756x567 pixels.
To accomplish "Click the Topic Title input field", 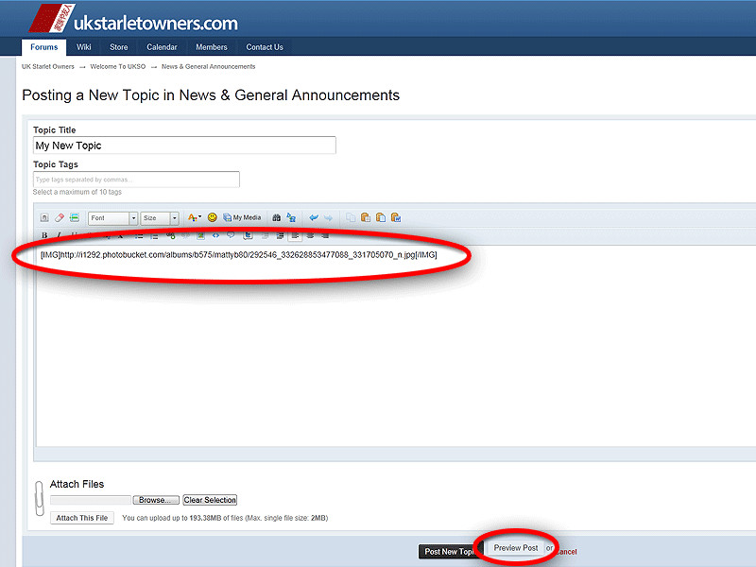I will (184, 146).
